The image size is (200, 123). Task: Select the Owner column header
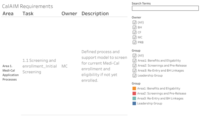click(69, 14)
